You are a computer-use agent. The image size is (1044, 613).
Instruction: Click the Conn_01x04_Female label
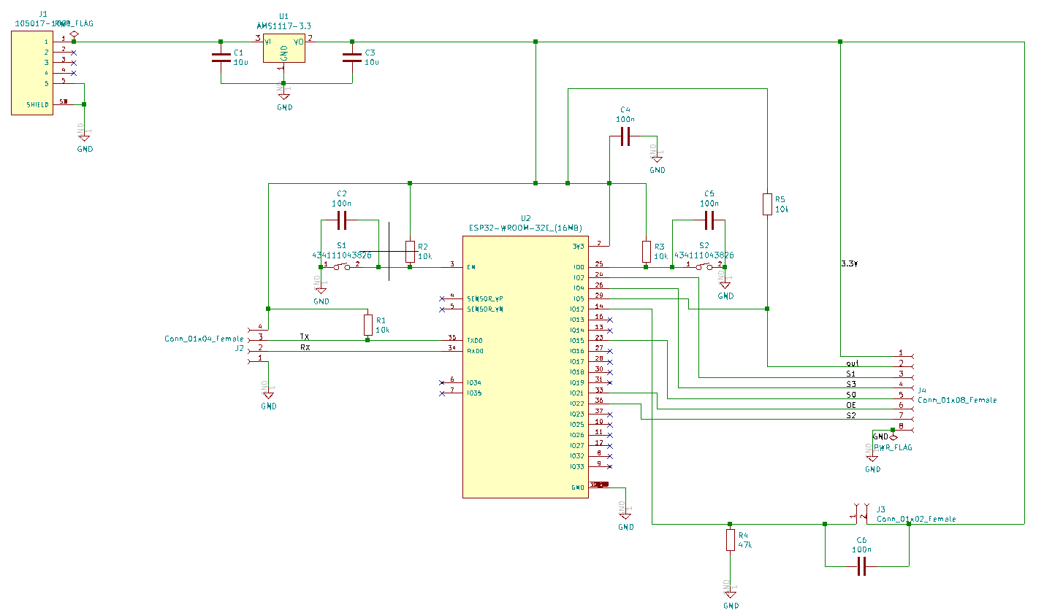(x=204, y=339)
